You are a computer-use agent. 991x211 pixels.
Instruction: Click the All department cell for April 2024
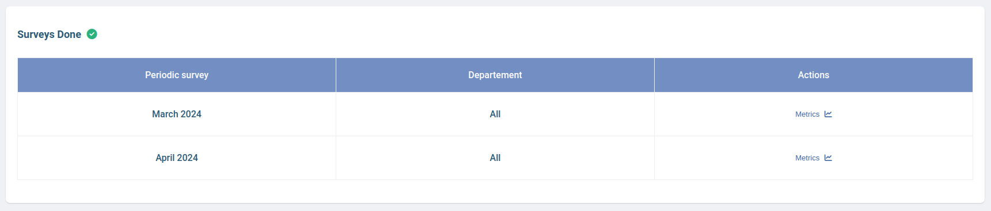coord(495,158)
